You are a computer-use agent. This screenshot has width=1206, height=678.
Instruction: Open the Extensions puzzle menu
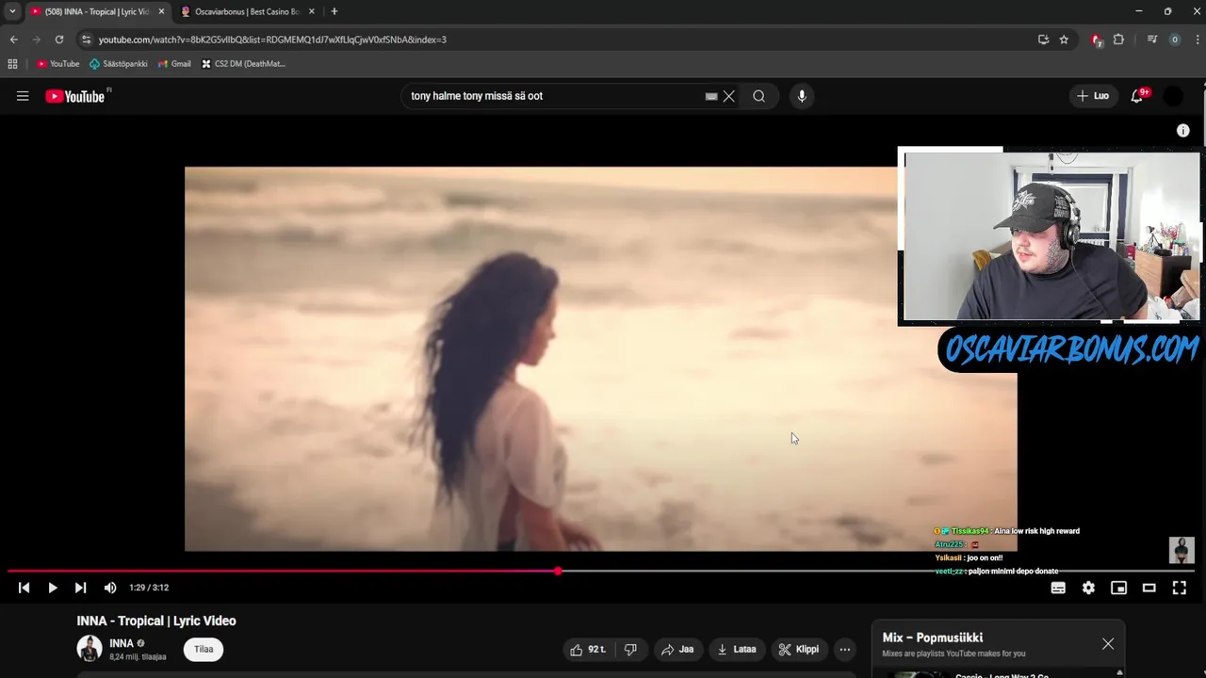1118,40
